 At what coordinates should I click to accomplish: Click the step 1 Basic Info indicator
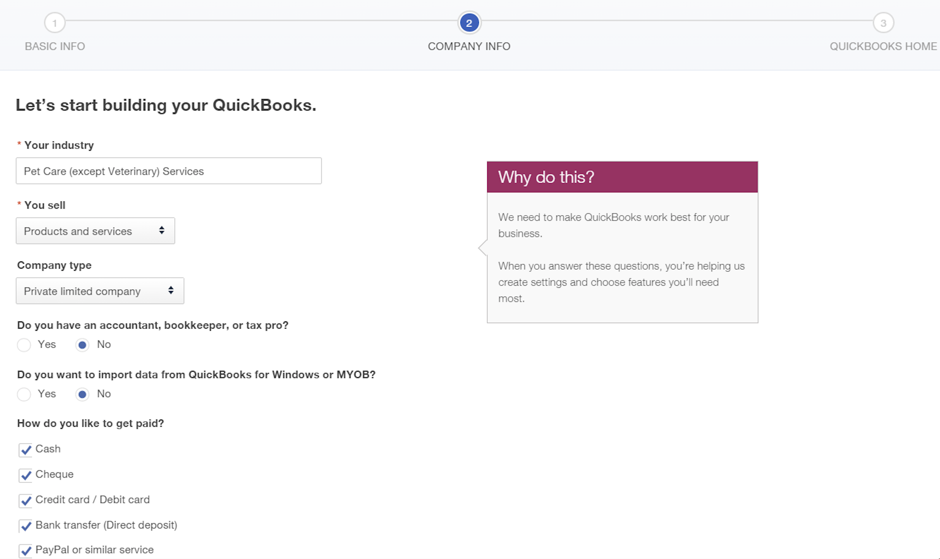pyautogui.click(x=54, y=23)
